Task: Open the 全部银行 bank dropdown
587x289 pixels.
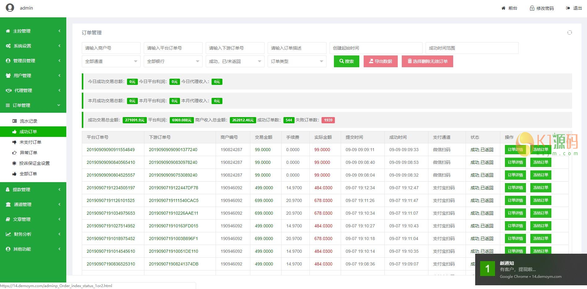Action: (173, 61)
